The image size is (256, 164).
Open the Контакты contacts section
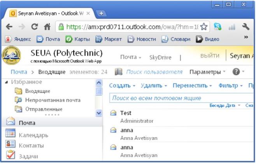point(31,145)
